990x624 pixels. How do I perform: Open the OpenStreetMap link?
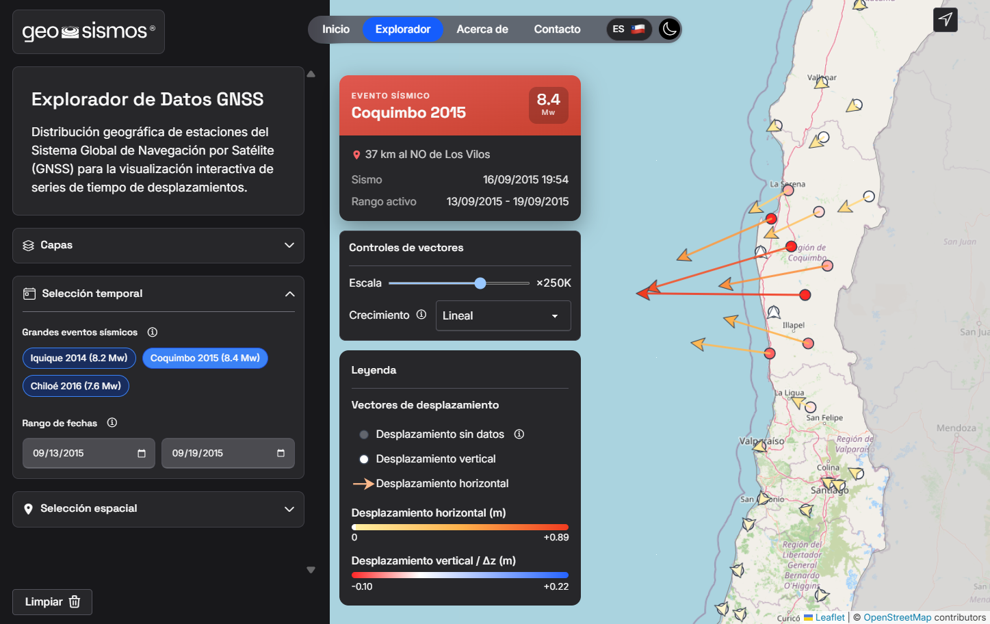pos(897,617)
